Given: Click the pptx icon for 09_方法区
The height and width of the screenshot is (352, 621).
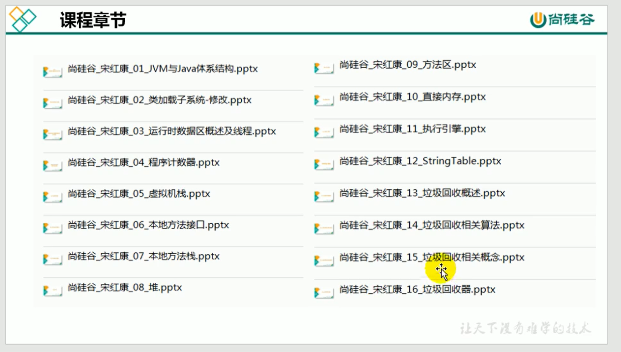Looking at the screenshot, I should (x=324, y=68).
